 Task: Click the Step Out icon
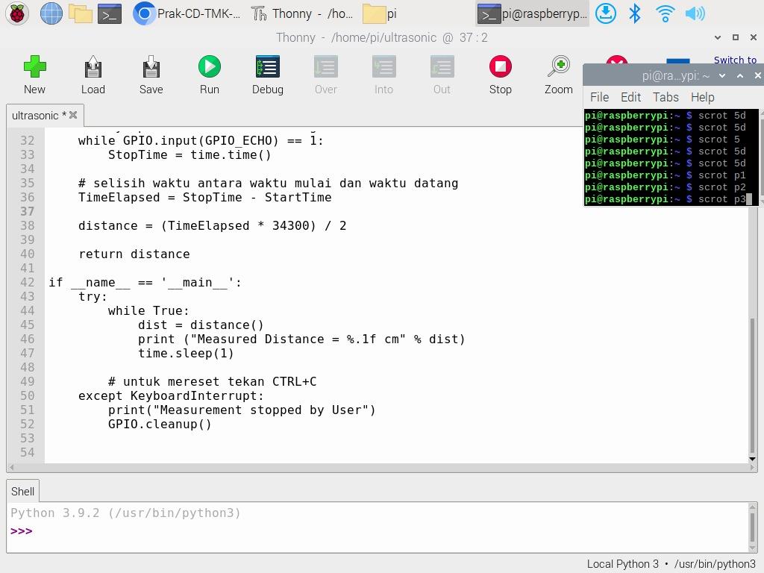point(442,66)
